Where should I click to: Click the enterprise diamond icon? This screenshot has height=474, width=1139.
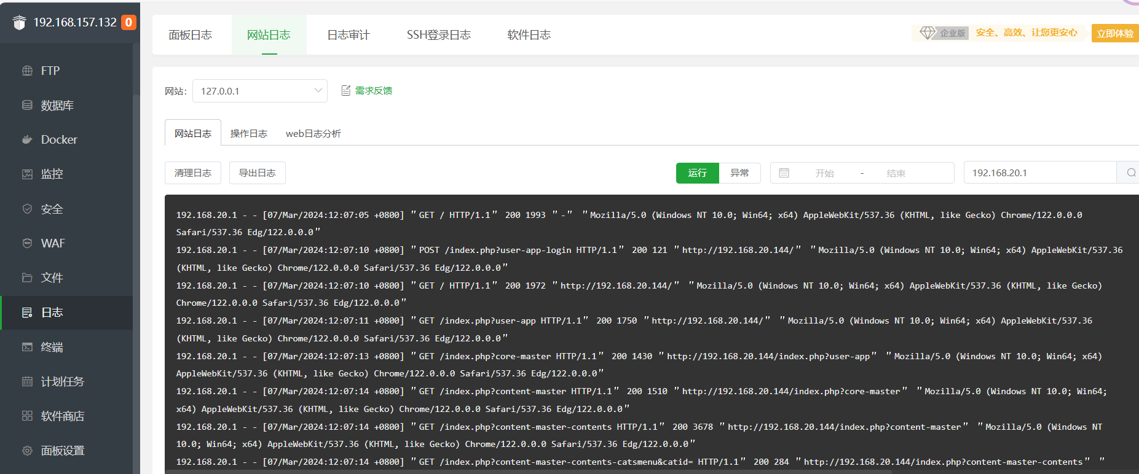(927, 33)
